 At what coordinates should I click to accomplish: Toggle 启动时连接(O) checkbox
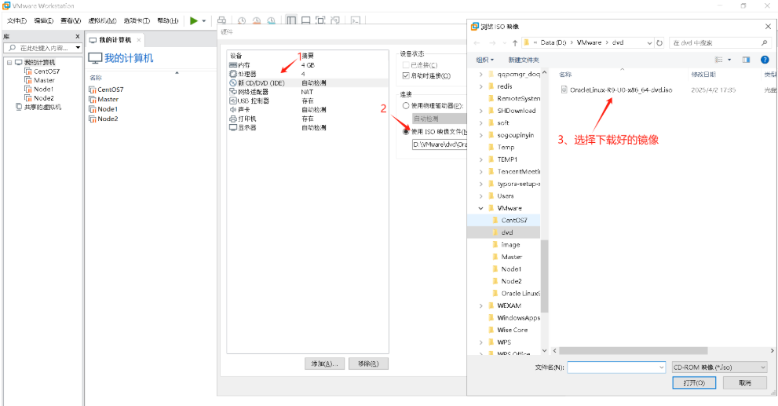(x=406, y=76)
